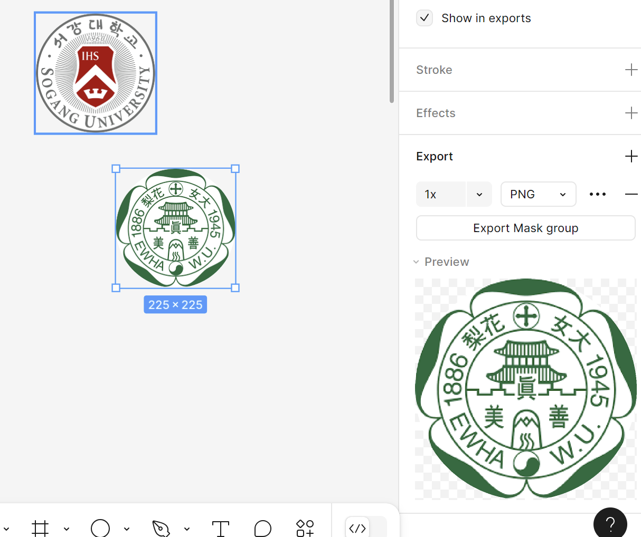
Task: Click the Stroke section label
Action: tap(434, 70)
